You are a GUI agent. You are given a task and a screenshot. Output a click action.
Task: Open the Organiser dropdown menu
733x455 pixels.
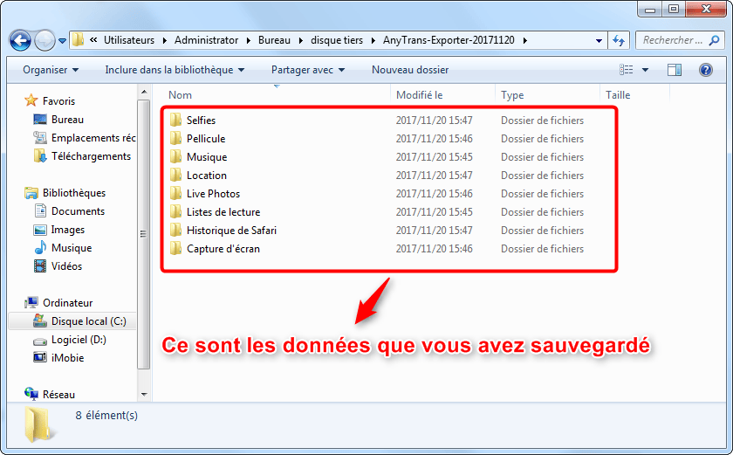51,70
